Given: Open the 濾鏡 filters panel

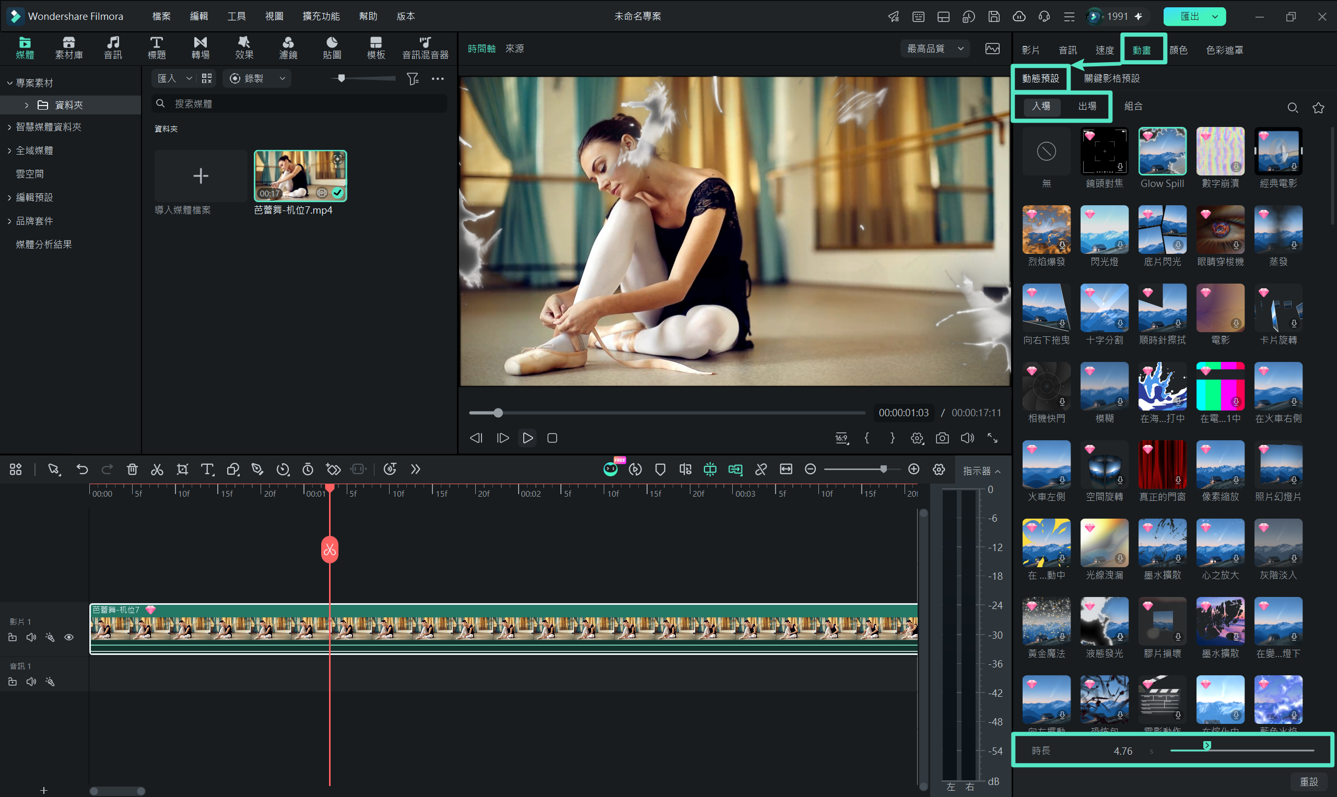Looking at the screenshot, I should (x=288, y=48).
